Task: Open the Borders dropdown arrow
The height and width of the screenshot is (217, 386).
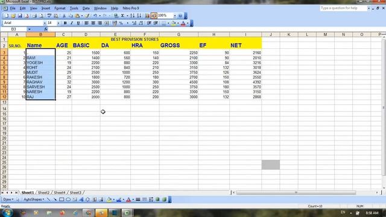Action: (168, 23)
